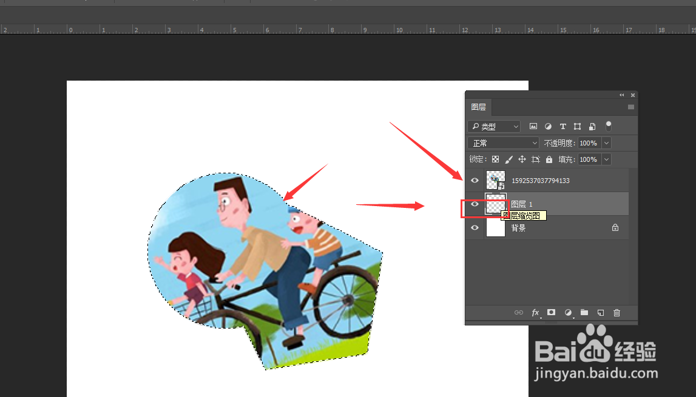
Task: Toggle the layer filtering on/off switch
Action: point(609,126)
